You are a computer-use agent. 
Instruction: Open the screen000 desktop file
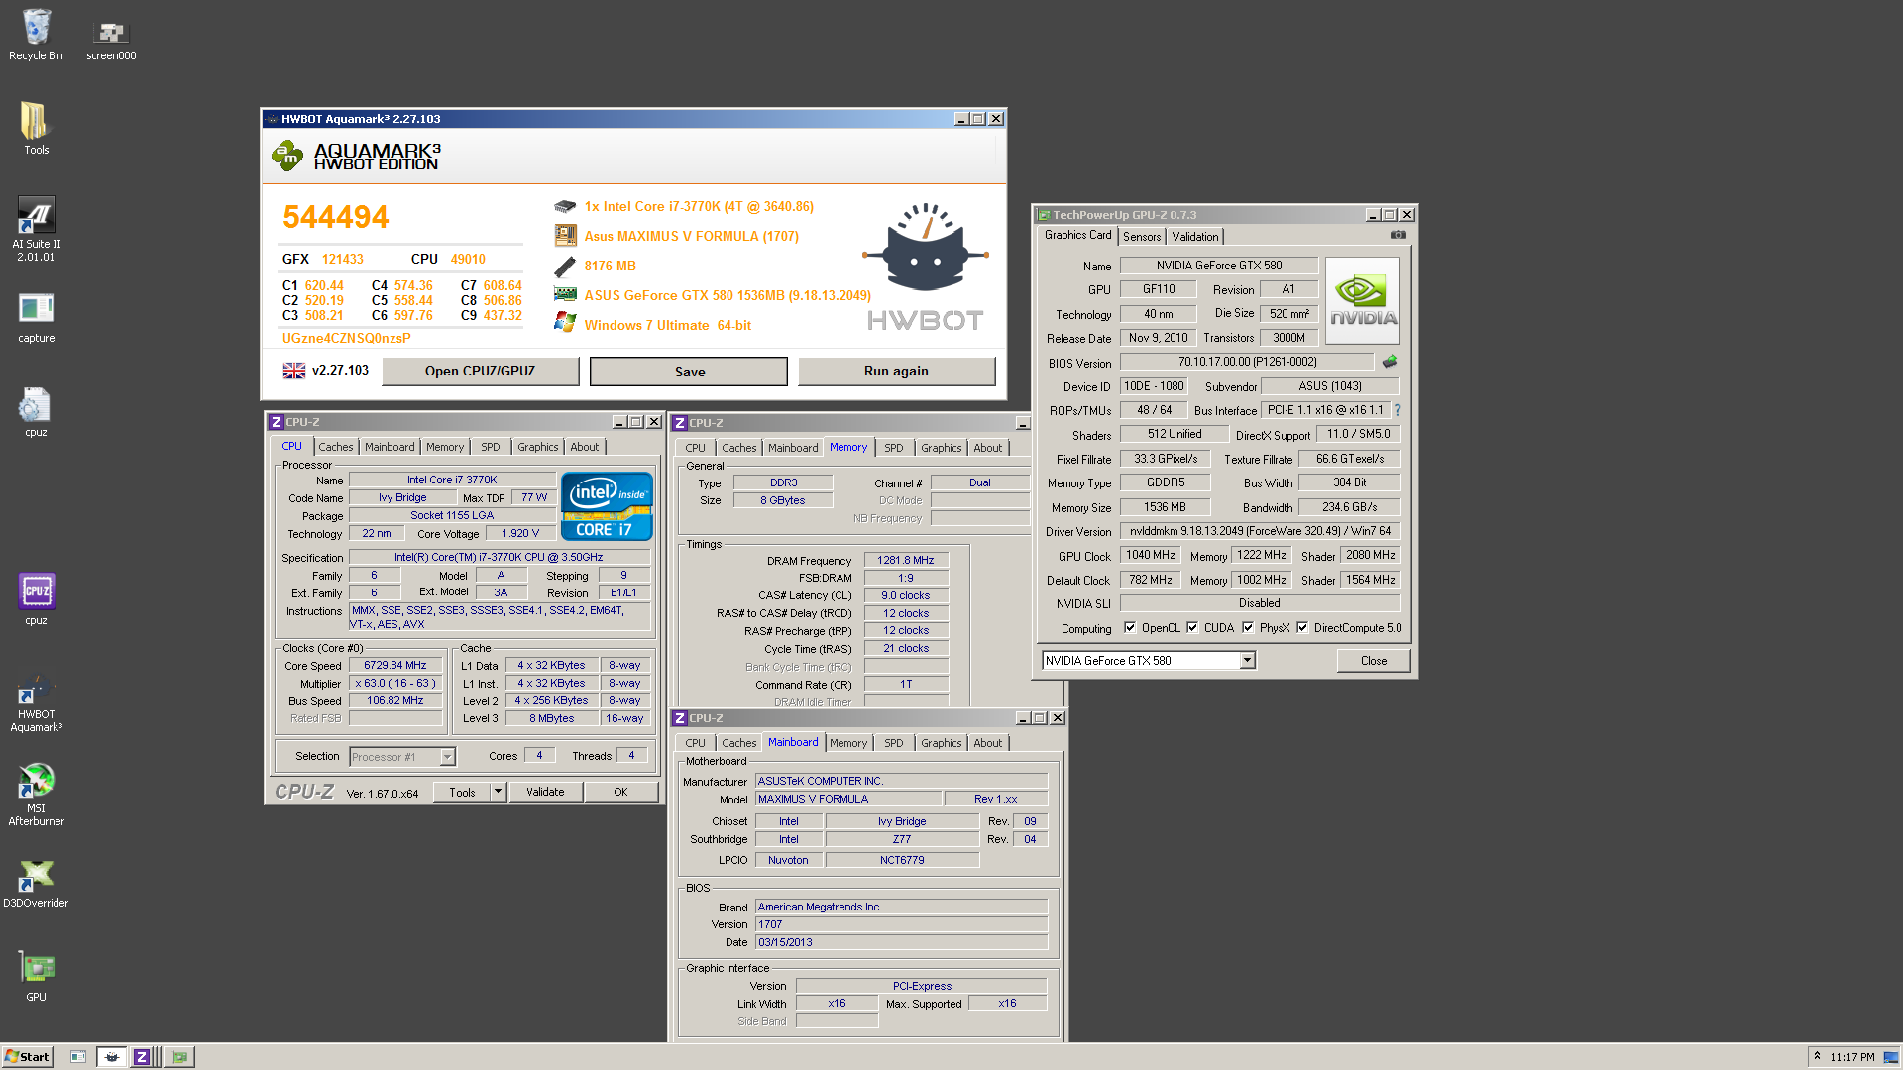point(111,40)
